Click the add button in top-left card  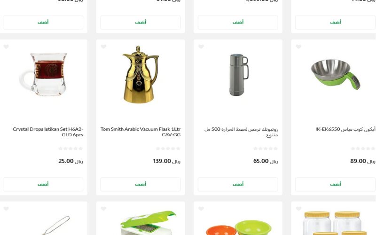click(x=43, y=22)
